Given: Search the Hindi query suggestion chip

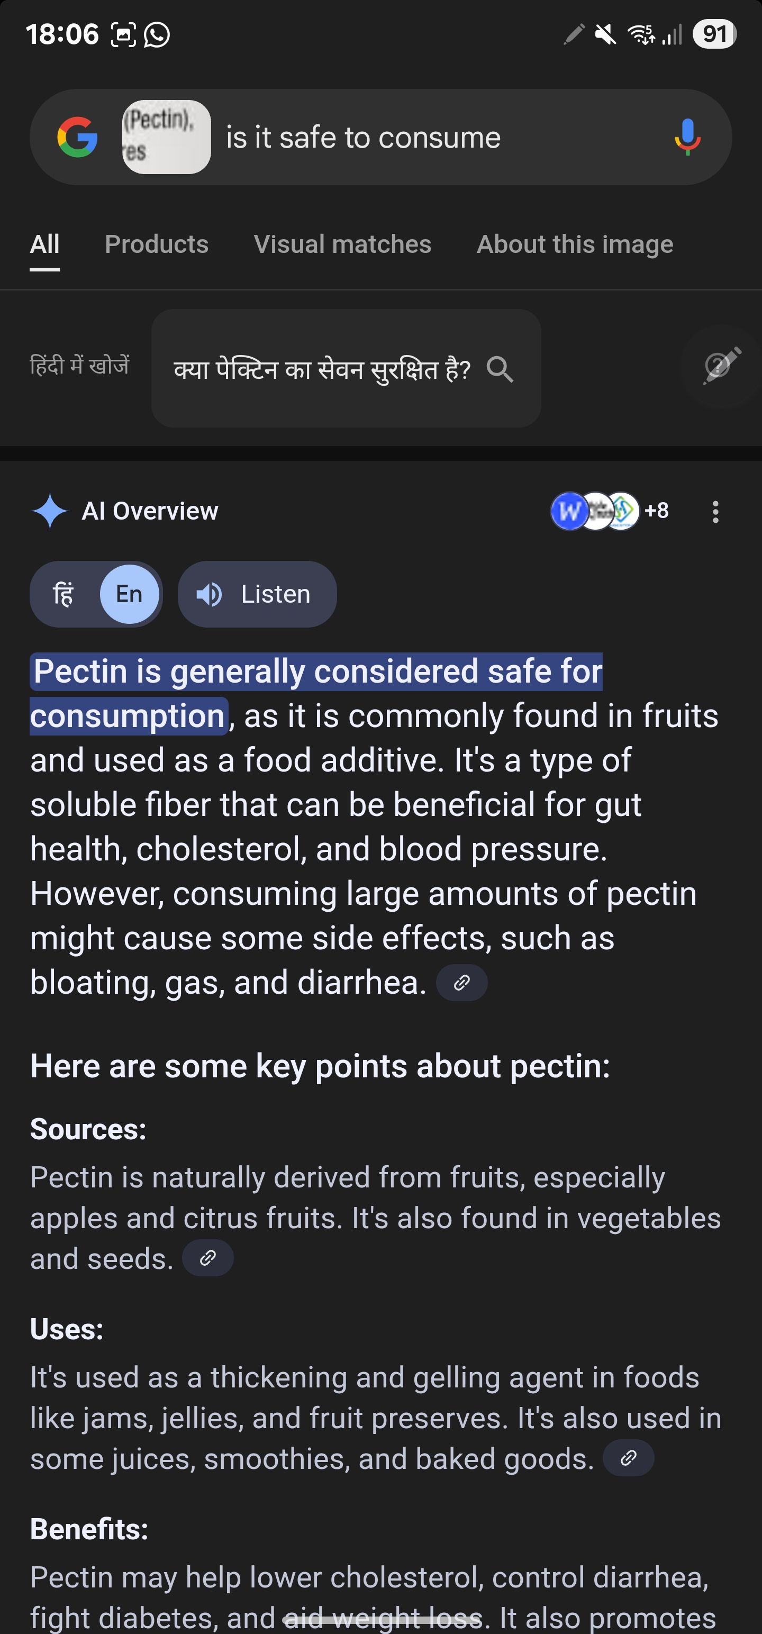Looking at the screenshot, I should point(346,368).
